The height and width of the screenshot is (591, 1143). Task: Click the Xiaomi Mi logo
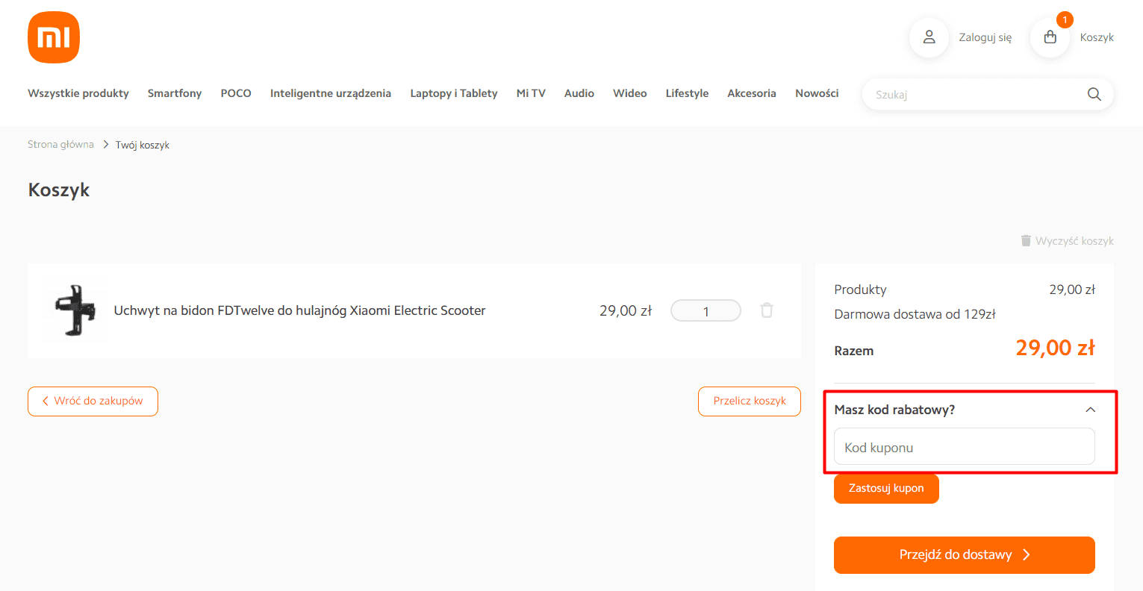click(54, 37)
